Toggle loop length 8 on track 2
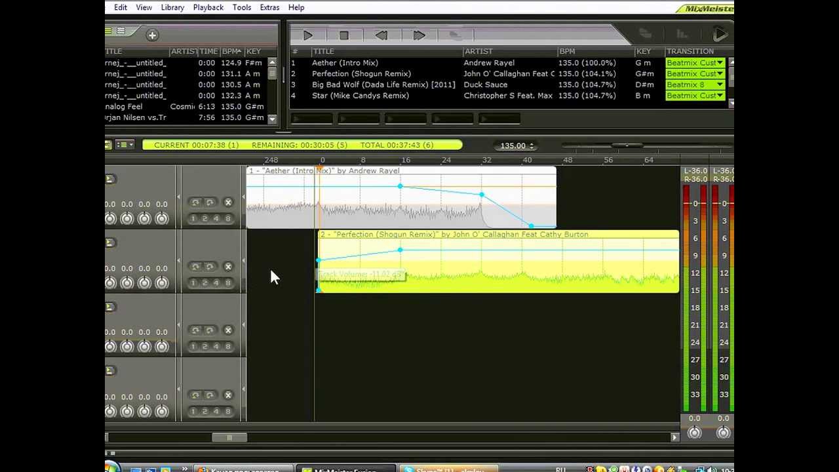The image size is (839, 472). pos(228,283)
